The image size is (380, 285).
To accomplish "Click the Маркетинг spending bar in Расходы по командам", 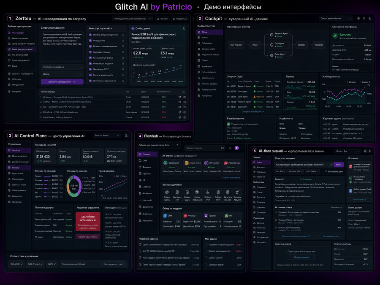I will pos(47,184).
